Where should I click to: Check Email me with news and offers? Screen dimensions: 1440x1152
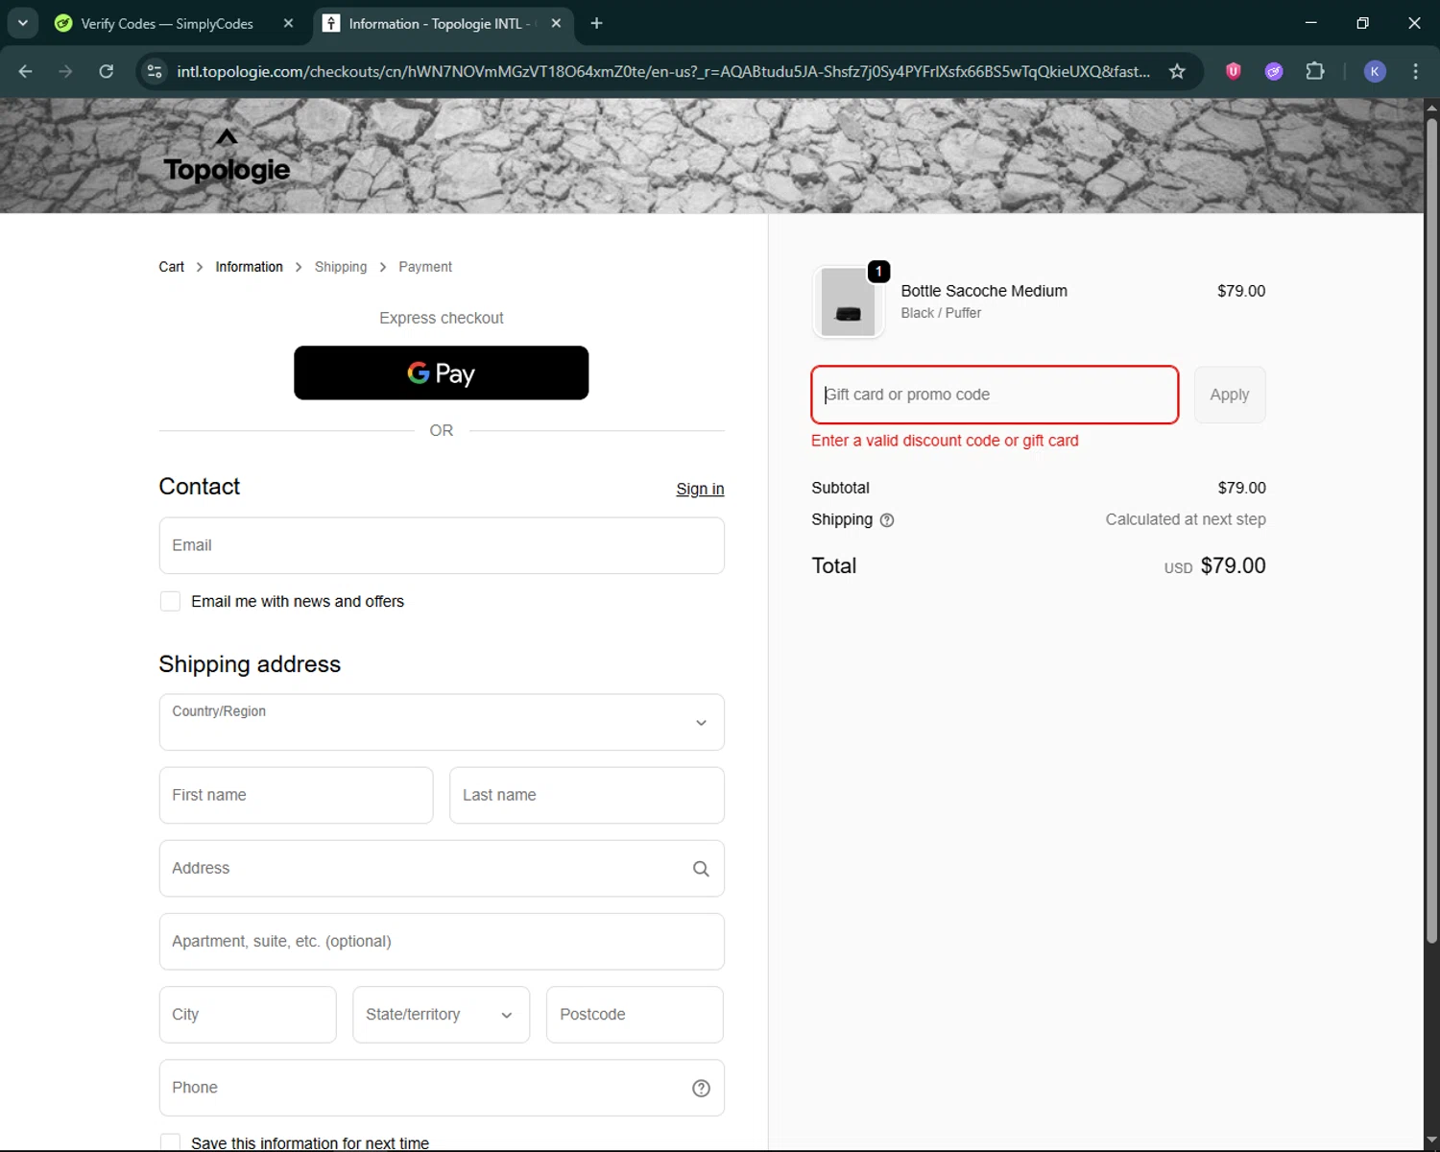(170, 601)
